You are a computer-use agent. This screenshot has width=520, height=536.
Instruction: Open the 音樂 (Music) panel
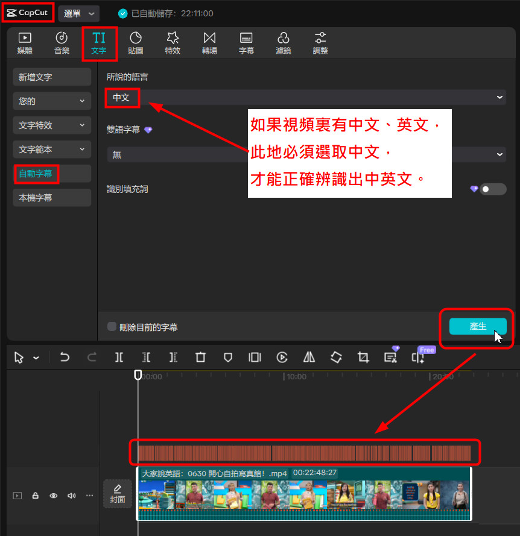click(x=62, y=43)
